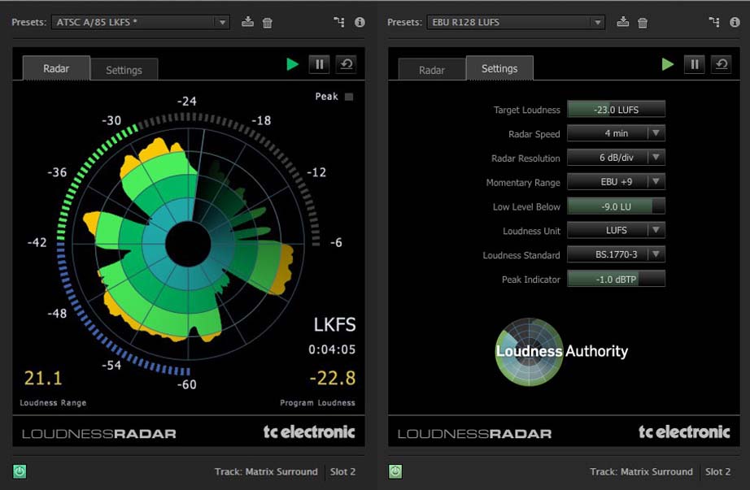Image resolution: width=750 pixels, height=490 pixels.
Task: Toggle power button in ATSC A/85 window
Action: click(x=20, y=472)
